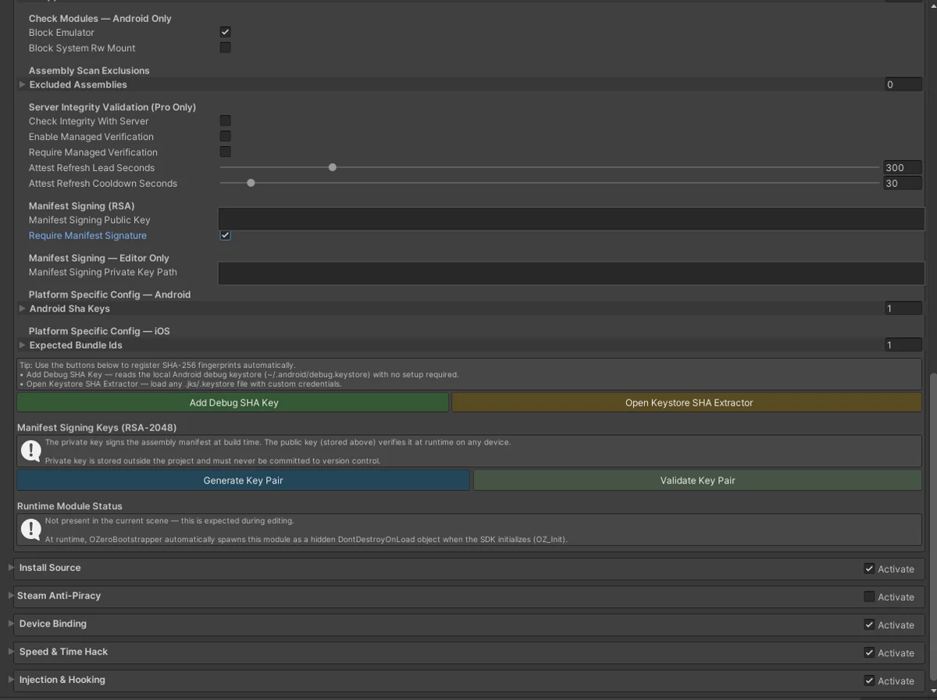This screenshot has width=937, height=700.
Task: Toggle Injection & Hooking Activate checkbox
Action: [869, 681]
